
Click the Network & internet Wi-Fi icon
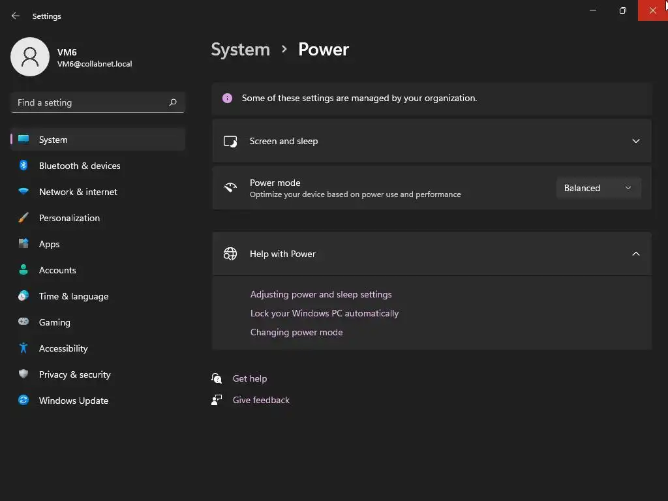tap(23, 192)
